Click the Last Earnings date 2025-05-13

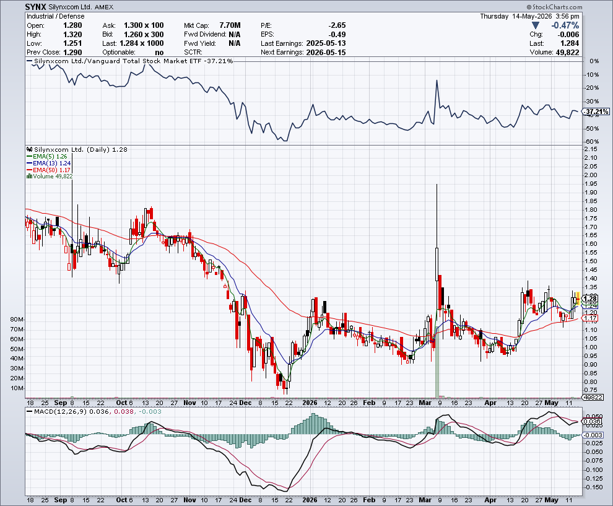tap(326, 43)
